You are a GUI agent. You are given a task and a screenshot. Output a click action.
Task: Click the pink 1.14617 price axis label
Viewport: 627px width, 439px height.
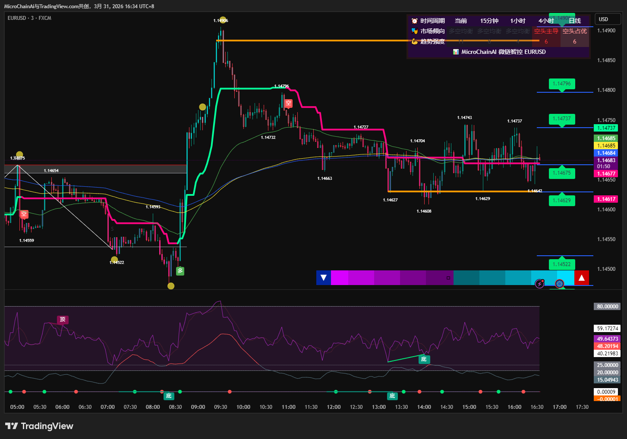click(606, 199)
